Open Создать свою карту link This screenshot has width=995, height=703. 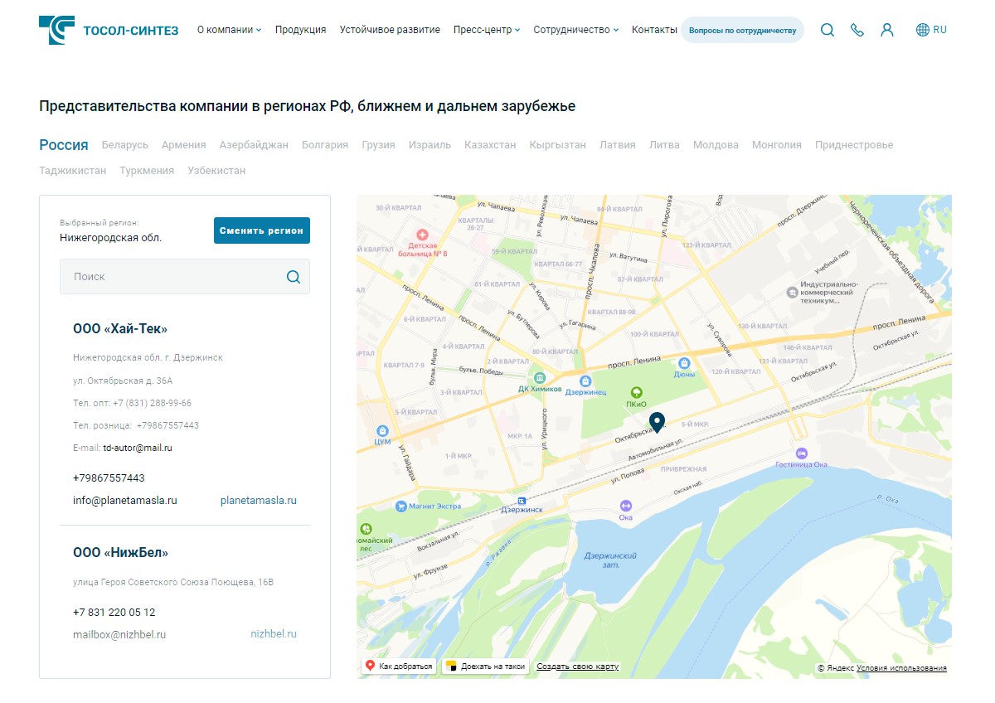578,667
